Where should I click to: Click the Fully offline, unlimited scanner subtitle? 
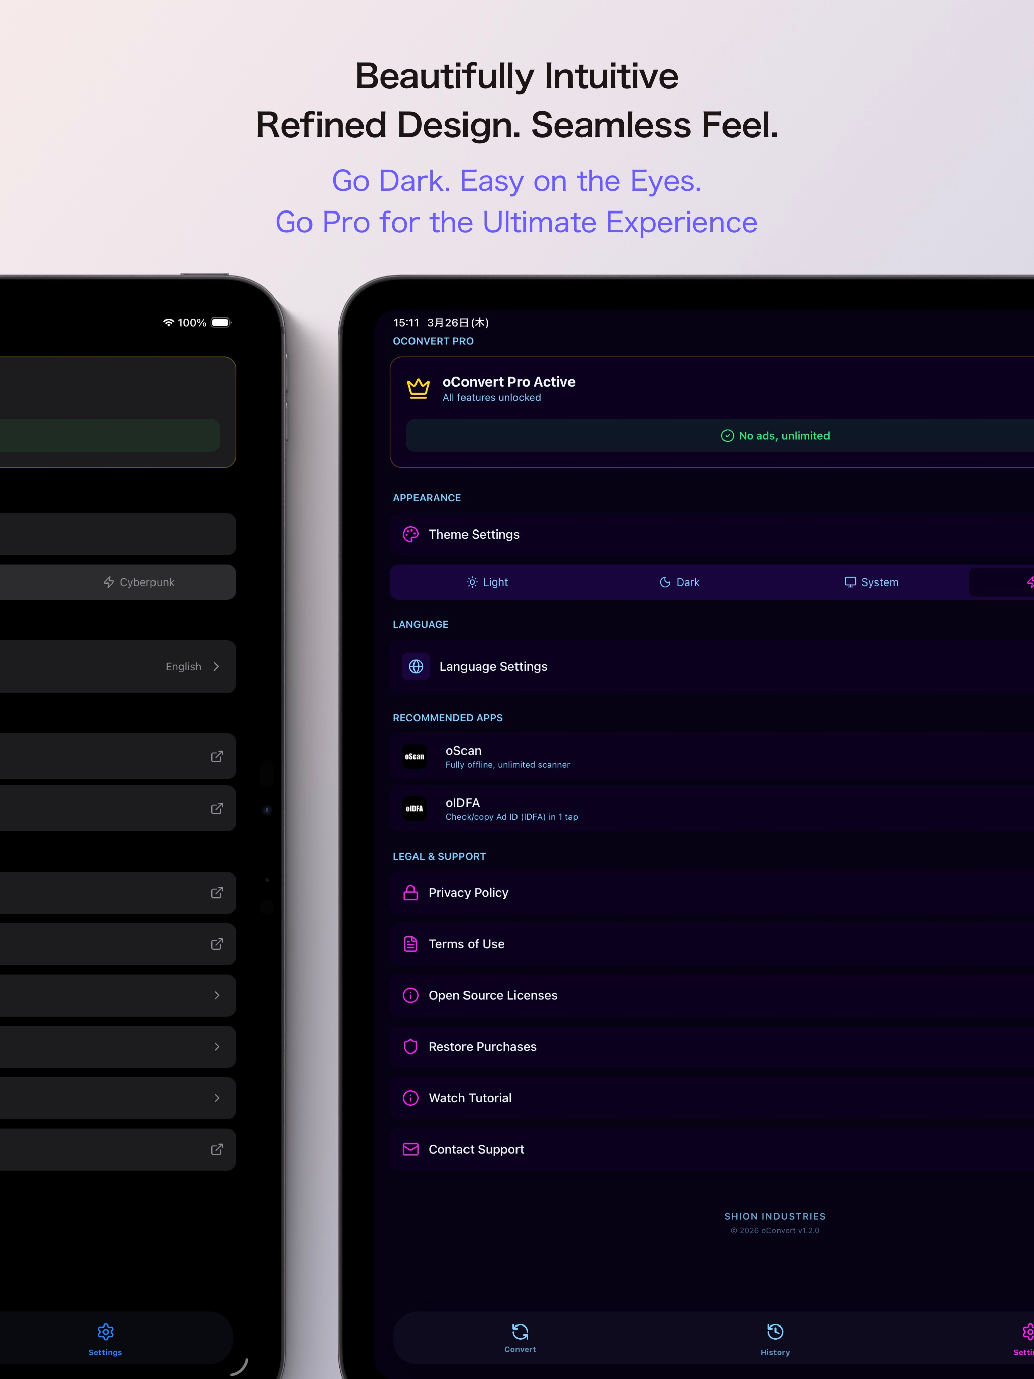pos(507,765)
